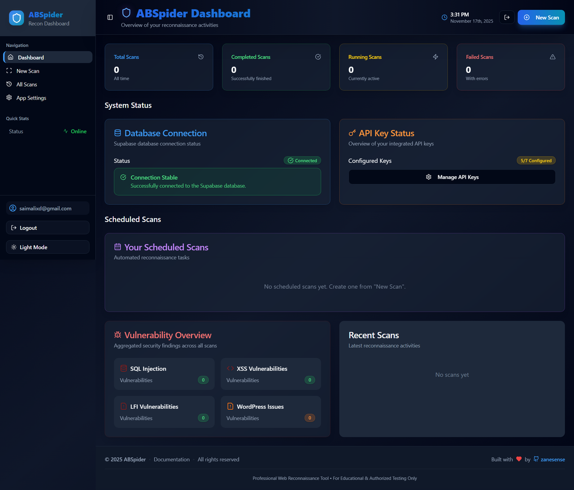Open Dashboard in the navigation
This screenshot has width=574, height=490.
[48, 57]
